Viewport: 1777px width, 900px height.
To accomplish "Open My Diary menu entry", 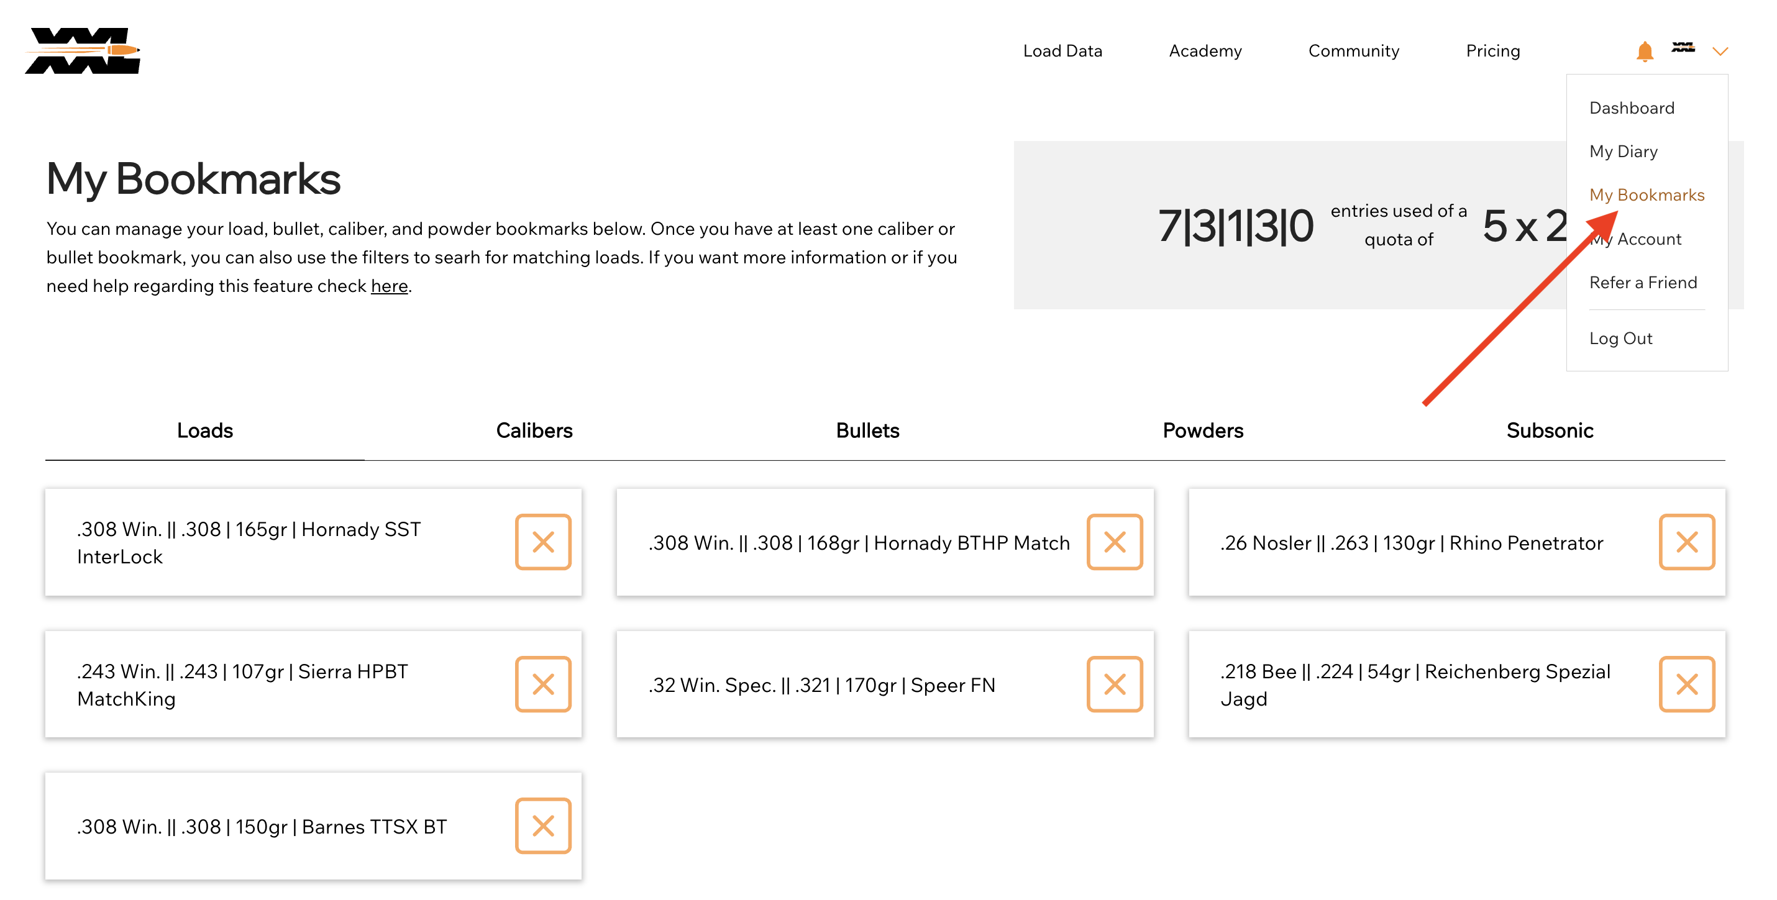I will pos(1623,151).
